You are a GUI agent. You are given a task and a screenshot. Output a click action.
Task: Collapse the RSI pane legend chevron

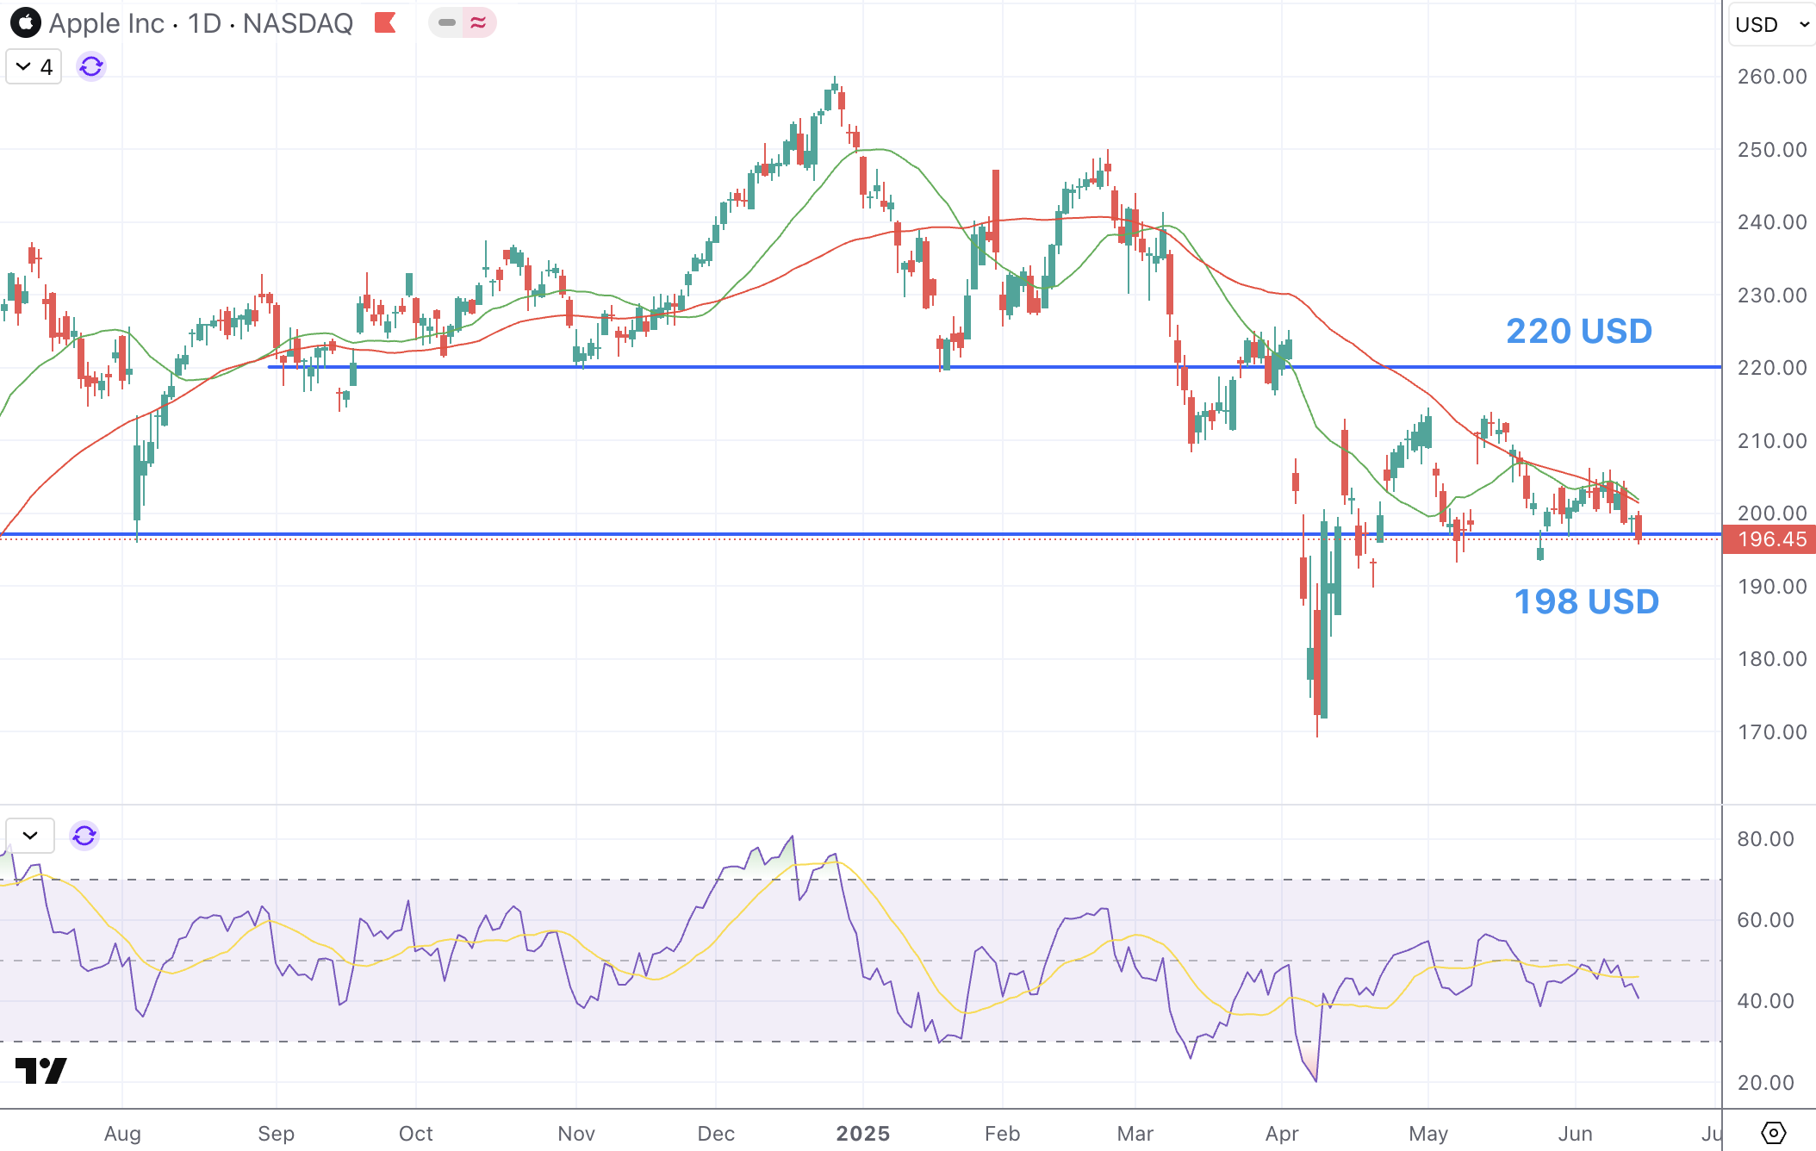[x=30, y=836]
